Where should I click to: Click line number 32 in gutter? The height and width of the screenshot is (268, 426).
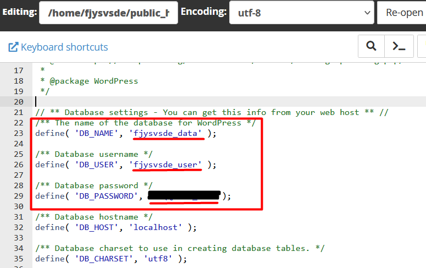[x=19, y=227]
